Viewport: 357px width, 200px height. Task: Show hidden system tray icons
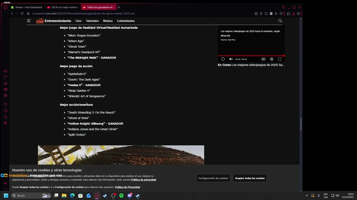coord(307,196)
